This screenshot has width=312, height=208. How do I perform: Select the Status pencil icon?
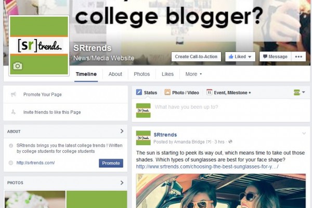pyautogui.click(x=139, y=93)
